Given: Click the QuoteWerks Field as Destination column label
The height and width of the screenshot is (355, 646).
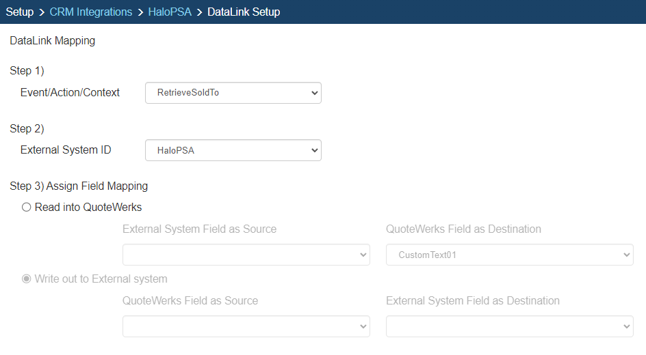Looking at the screenshot, I should tap(463, 229).
